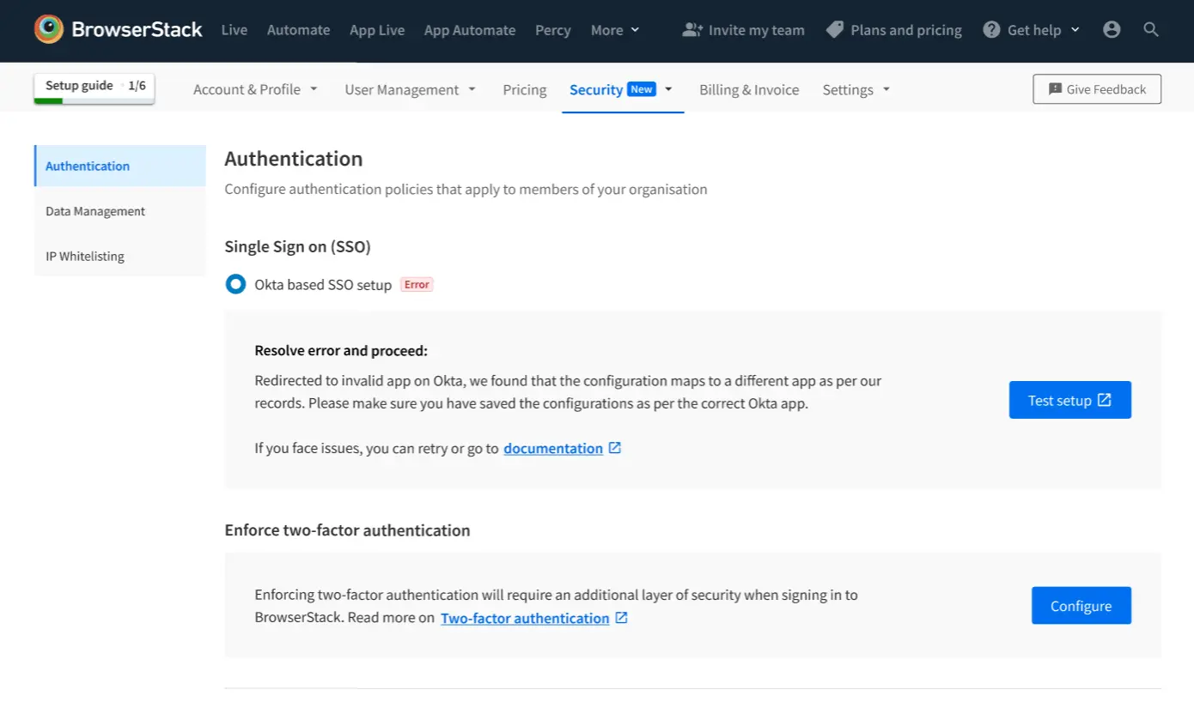
Task: Click the Invite my team people icon
Action: 691,30
